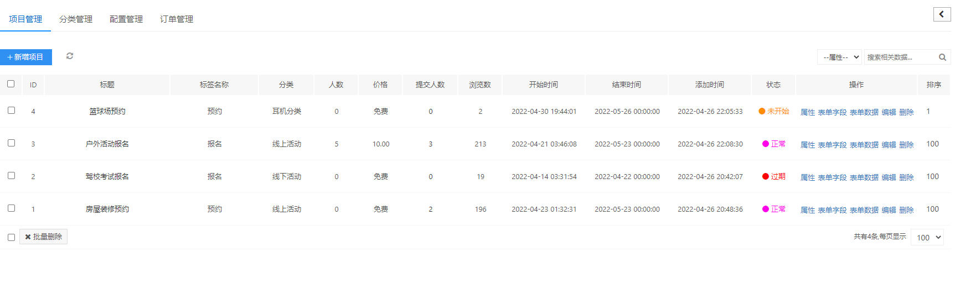This screenshot has height=283, width=955.
Task: Click 编辑 for 户外活动报名 row
Action: point(889,145)
